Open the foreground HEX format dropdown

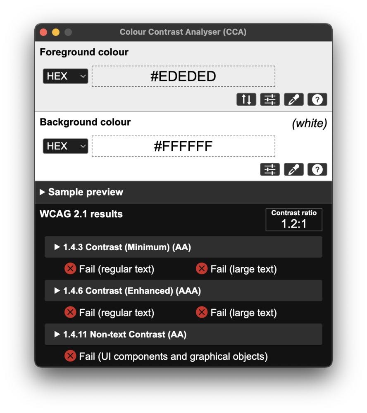tap(65, 76)
